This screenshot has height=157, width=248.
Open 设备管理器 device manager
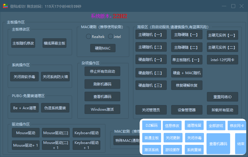click(187, 110)
